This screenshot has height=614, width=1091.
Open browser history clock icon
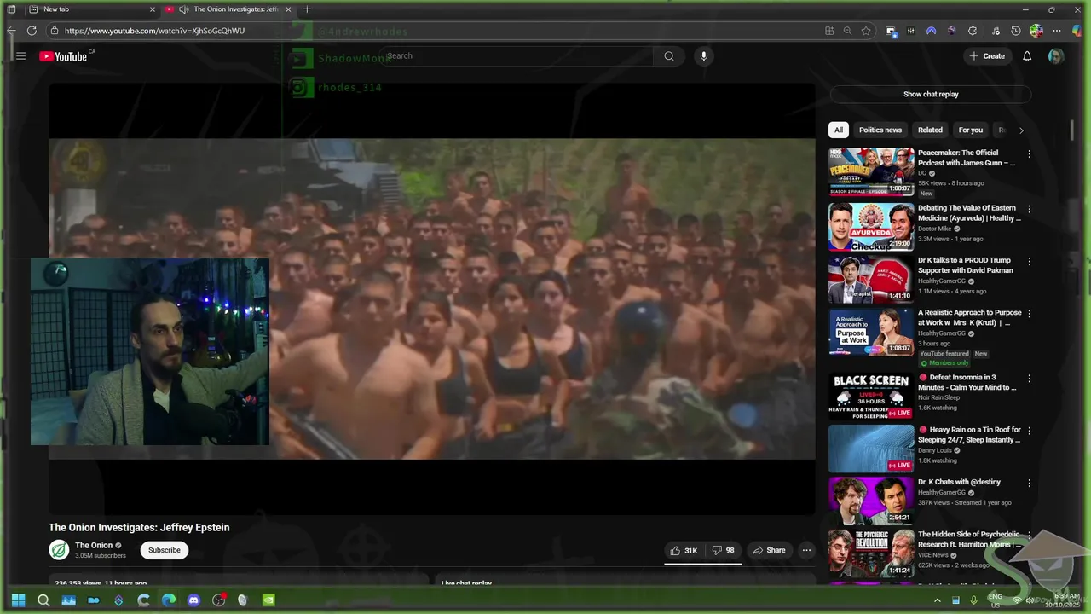(1015, 31)
